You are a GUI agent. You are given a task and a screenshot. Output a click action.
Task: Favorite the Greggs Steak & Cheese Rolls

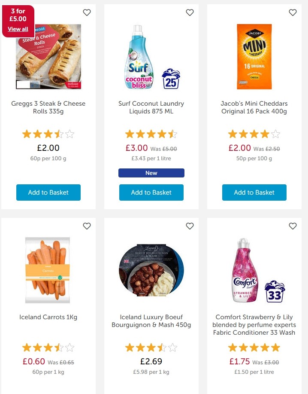pyautogui.click(x=87, y=13)
